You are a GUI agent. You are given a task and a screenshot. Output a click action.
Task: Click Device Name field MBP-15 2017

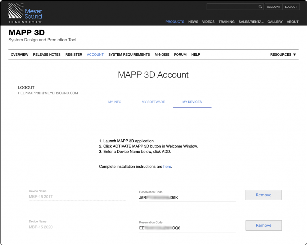tap(77, 197)
